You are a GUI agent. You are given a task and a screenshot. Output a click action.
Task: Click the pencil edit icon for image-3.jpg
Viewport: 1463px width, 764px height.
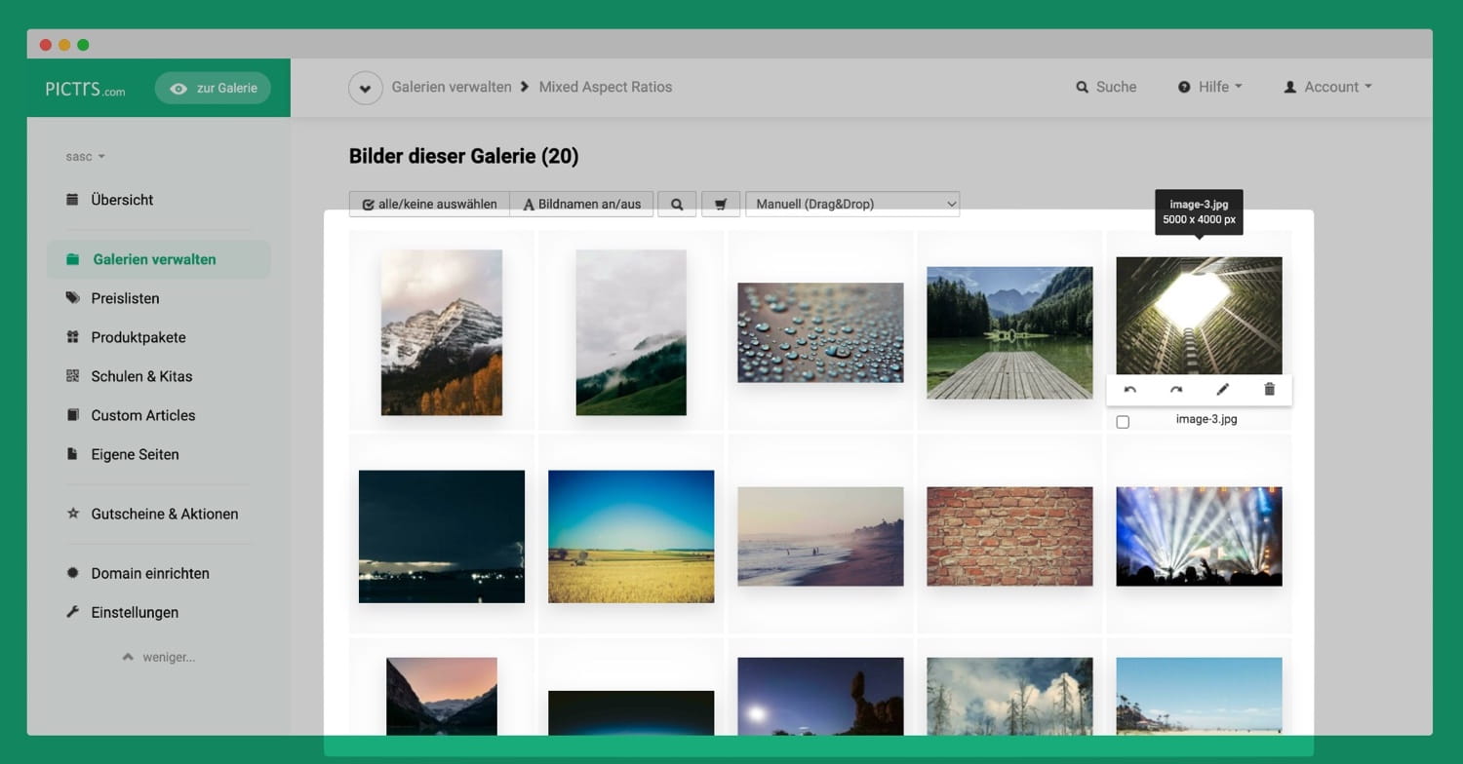coord(1222,390)
